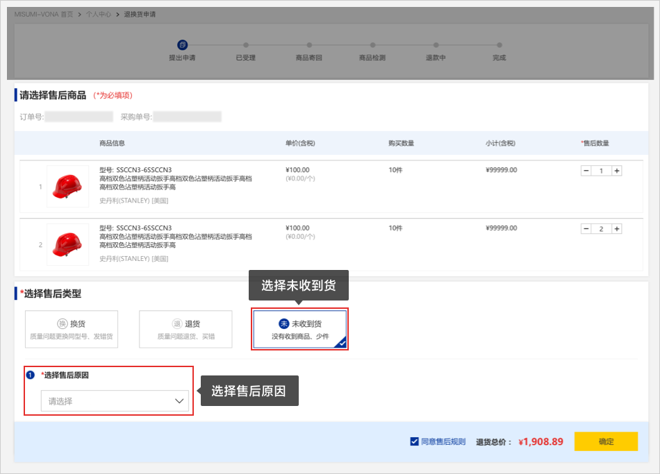The width and height of the screenshot is (660, 474).
Task: Click the 提出申请 step icon
Action: [x=182, y=45]
